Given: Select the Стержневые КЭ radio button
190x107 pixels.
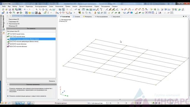Looking at the screenshot, I should coord(7,21).
